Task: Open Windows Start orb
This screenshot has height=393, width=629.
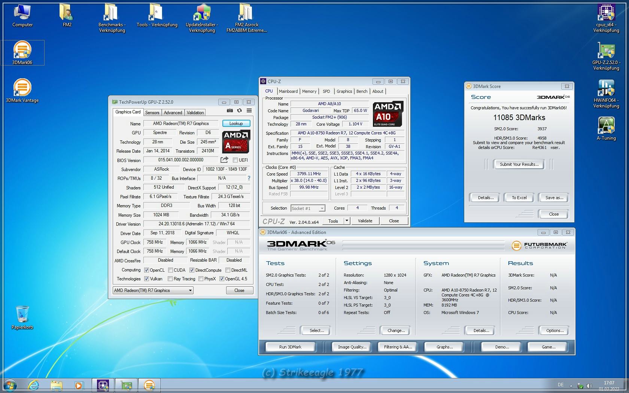Action: pos(10,385)
